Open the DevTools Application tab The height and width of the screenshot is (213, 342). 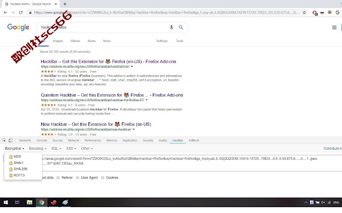[x=130, y=141]
